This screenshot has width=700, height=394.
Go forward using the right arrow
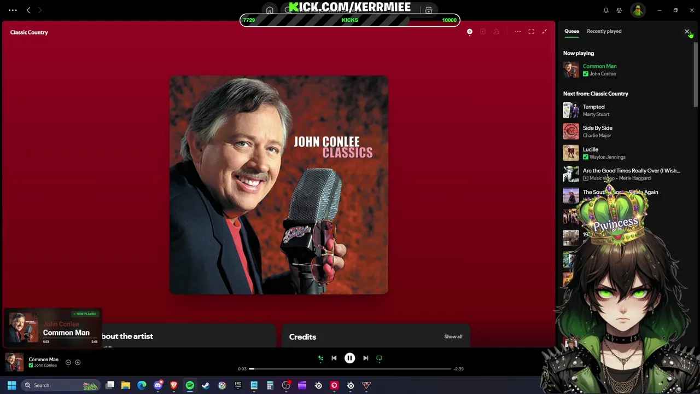[x=39, y=10]
